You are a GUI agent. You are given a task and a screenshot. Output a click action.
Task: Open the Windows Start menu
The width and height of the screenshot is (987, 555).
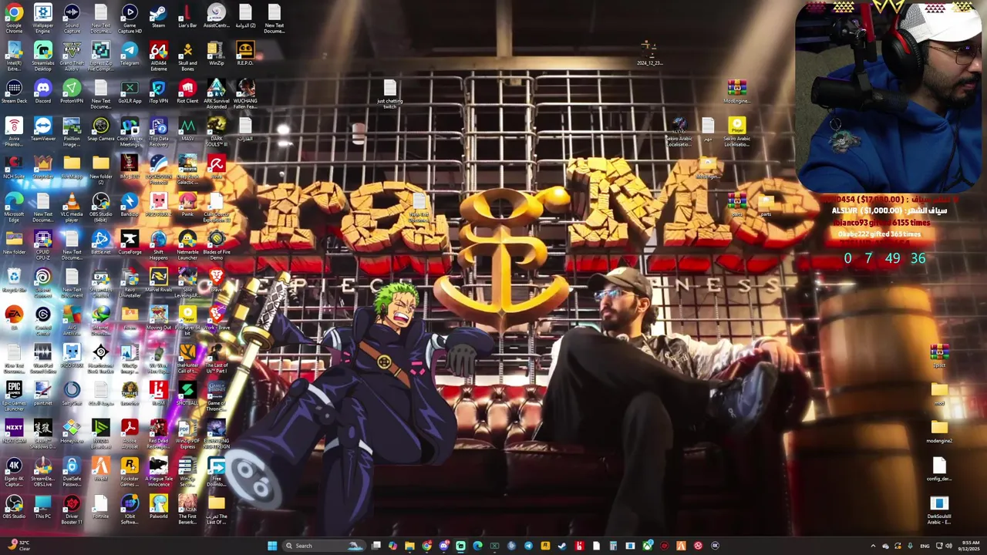tap(271, 546)
